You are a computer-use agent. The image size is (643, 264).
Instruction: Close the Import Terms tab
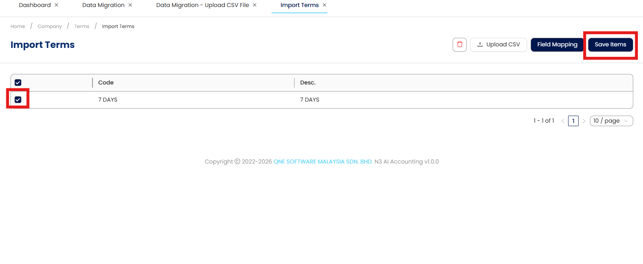325,5
